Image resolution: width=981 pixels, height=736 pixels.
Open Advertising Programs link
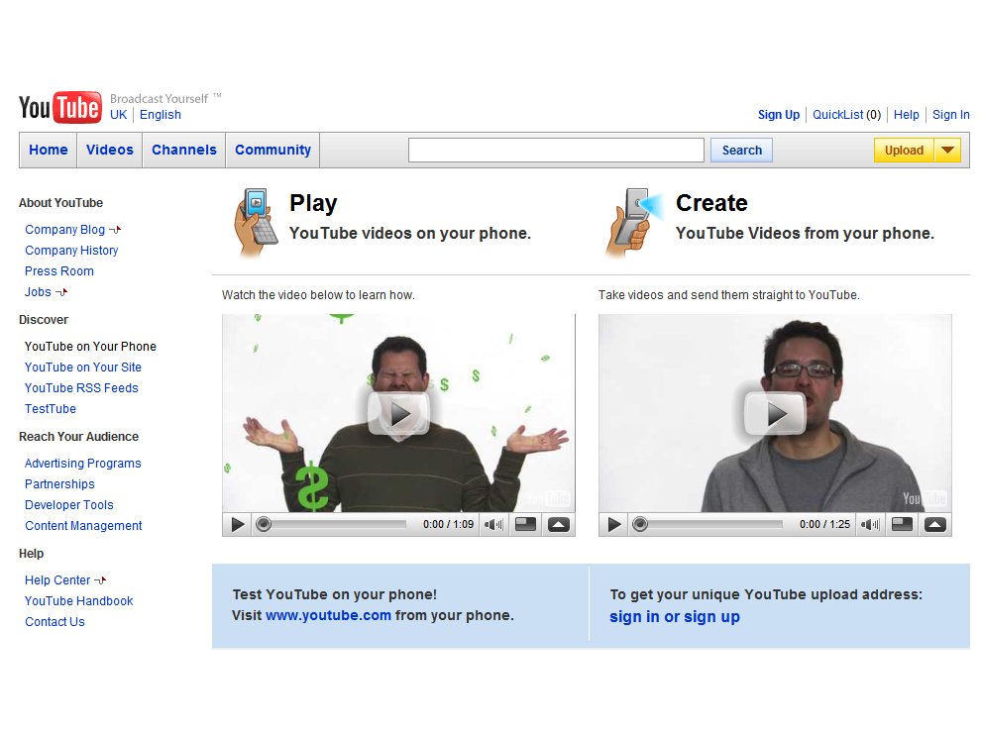83,464
